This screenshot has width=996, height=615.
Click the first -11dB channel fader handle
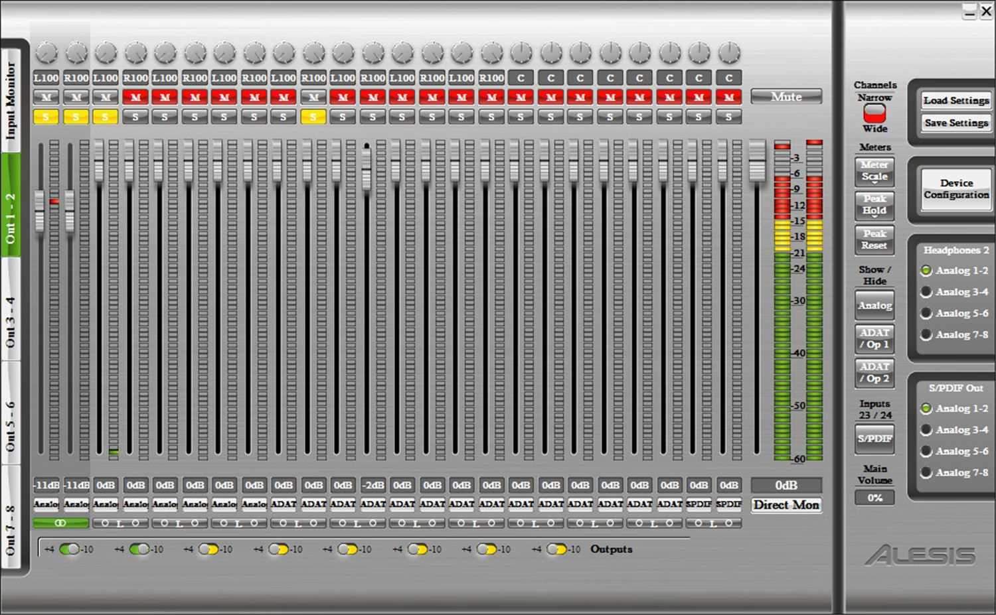click(x=40, y=211)
